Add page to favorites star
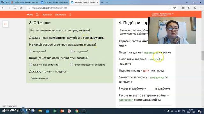The height and width of the screenshot is (114, 204). point(175,8)
